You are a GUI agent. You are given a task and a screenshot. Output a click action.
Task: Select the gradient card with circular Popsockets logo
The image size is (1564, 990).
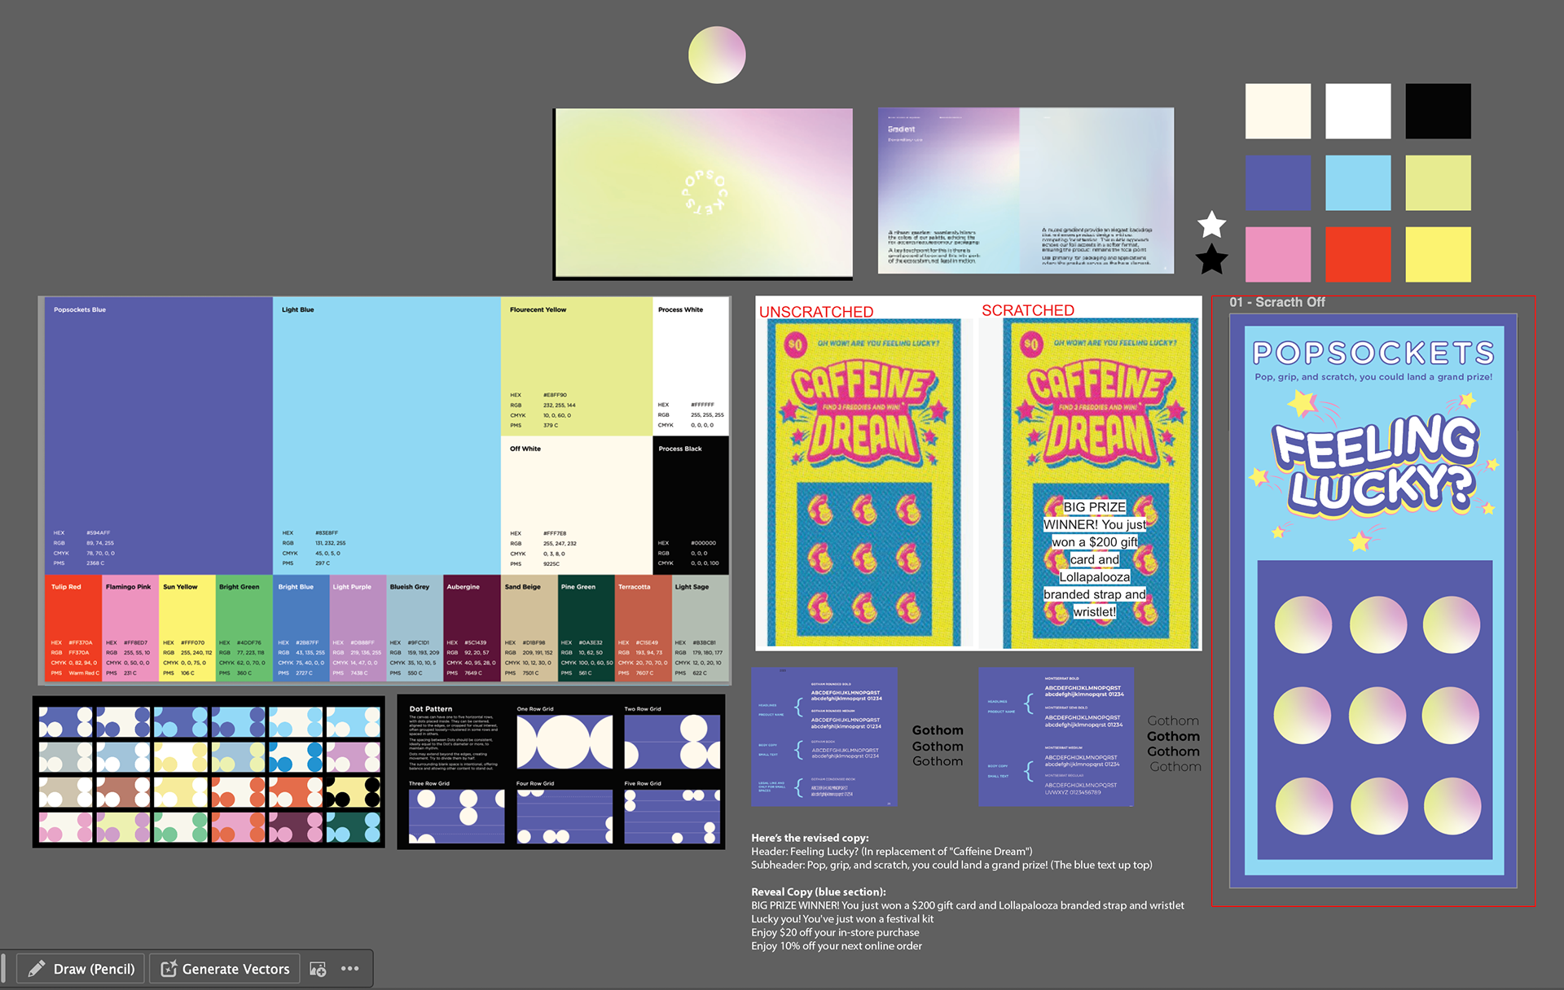point(703,194)
